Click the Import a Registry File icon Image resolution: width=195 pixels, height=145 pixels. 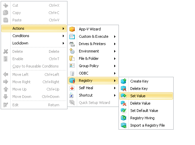tap(124, 125)
